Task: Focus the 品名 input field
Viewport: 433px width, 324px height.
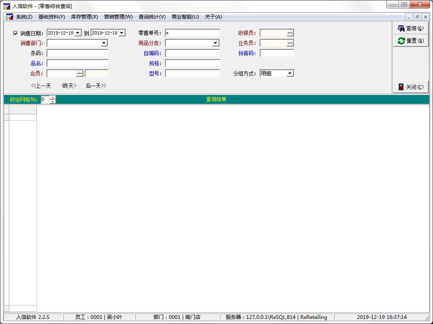Action: (x=77, y=63)
